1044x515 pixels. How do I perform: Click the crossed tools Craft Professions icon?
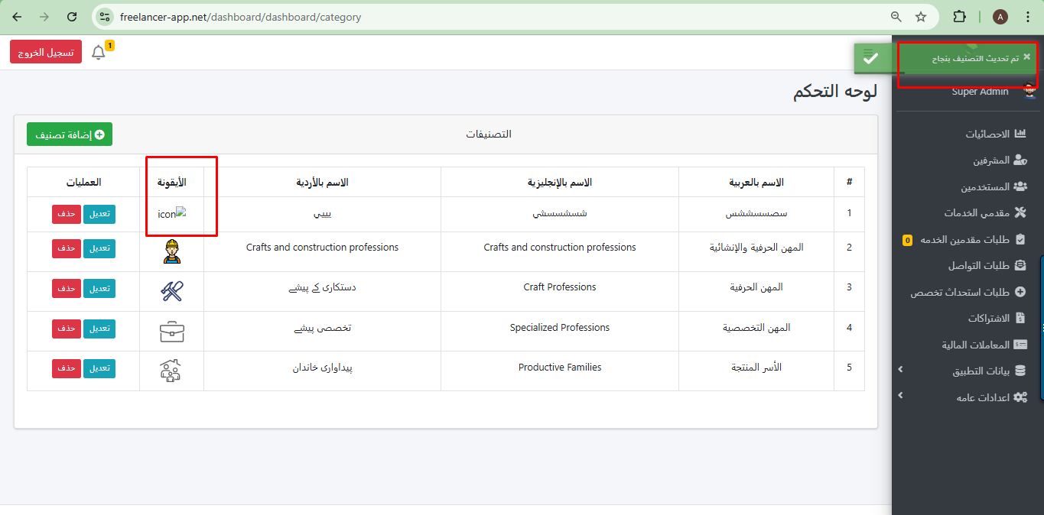point(172,291)
